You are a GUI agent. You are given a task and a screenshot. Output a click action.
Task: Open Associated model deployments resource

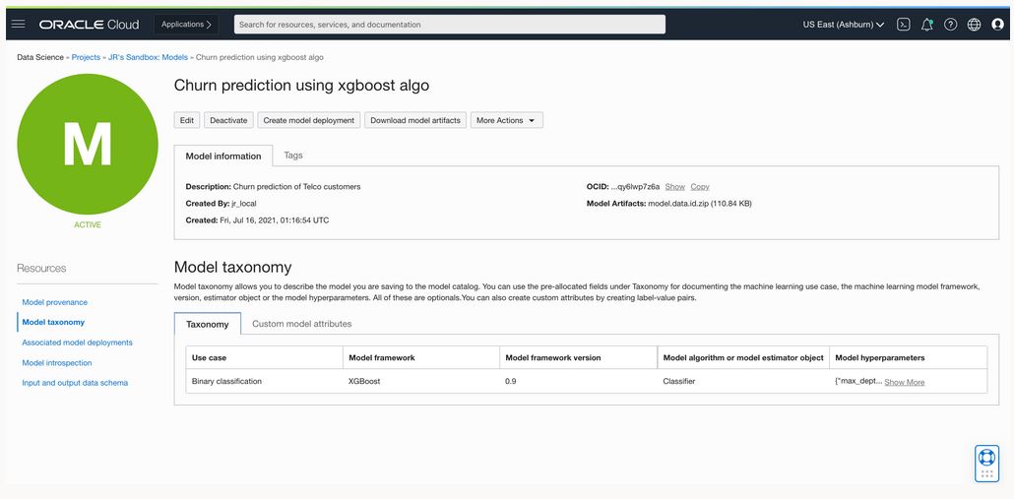click(77, 342)
